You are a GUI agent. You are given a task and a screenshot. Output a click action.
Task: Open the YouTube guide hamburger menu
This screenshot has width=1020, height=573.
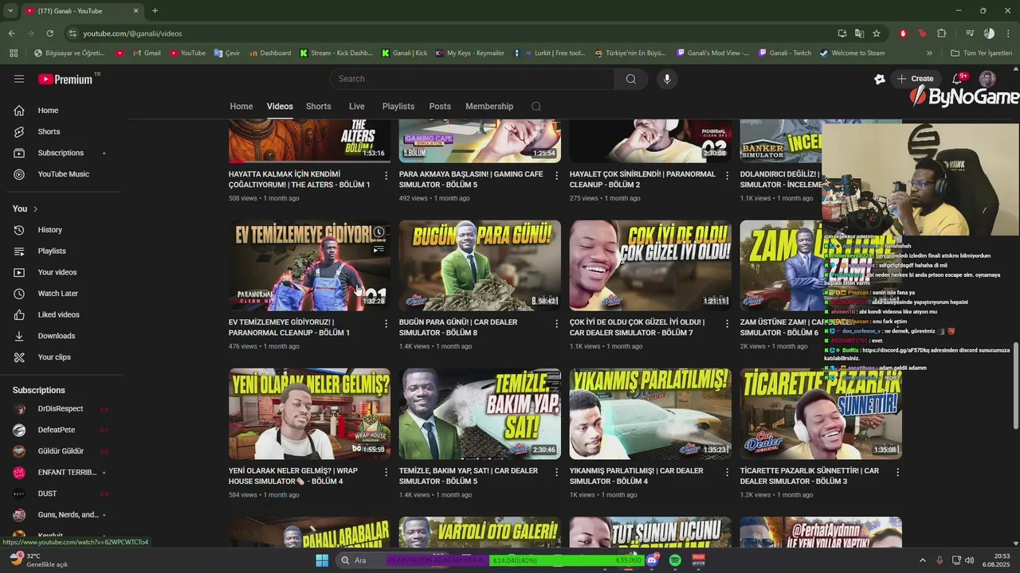coord(19,79)
